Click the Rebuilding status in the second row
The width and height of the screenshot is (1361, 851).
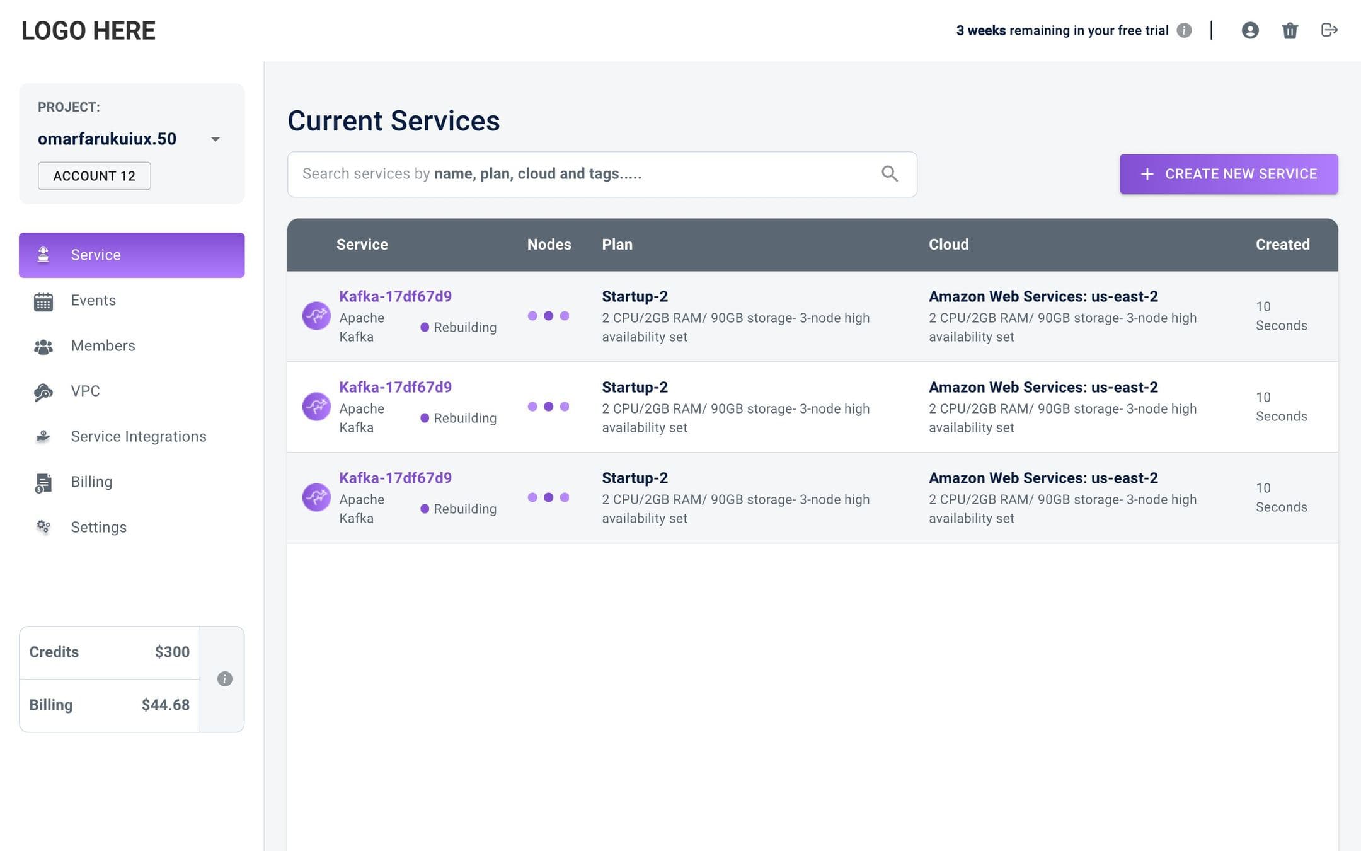point(458,418)
